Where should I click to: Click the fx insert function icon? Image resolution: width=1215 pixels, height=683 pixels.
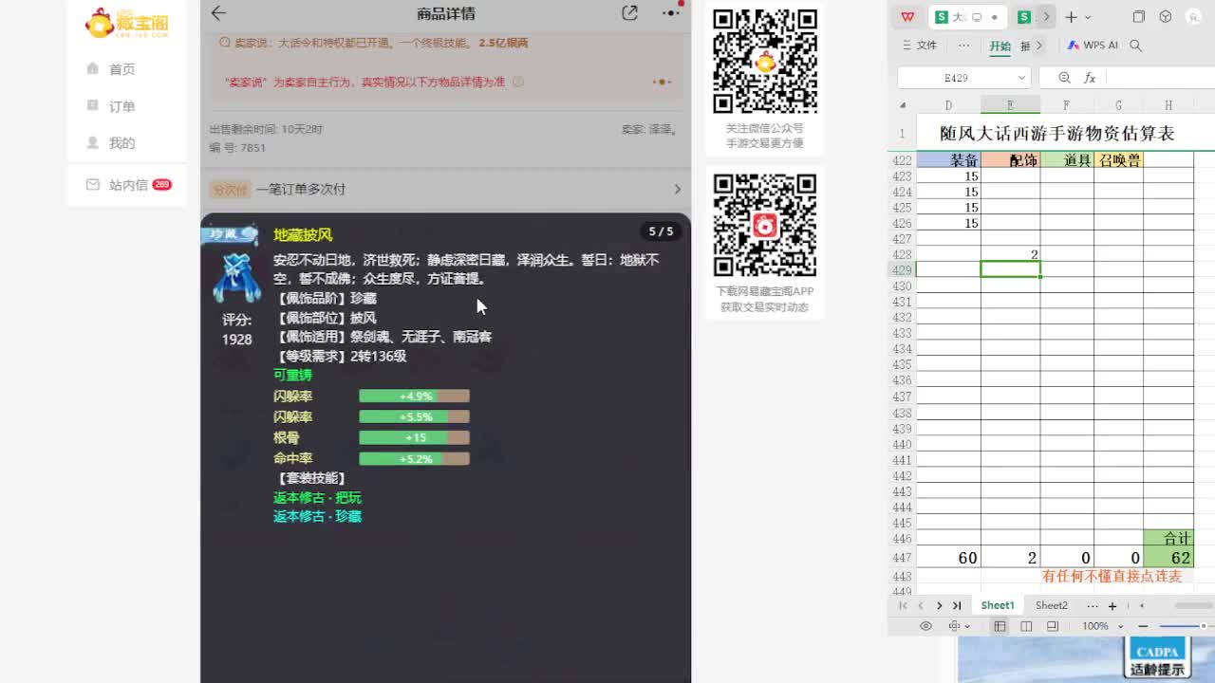pos(1090,77)
